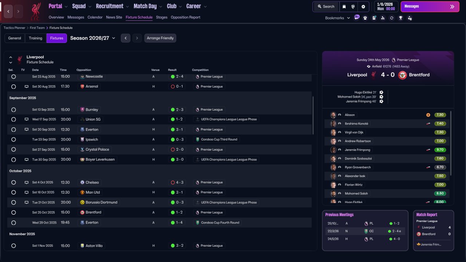
Task: Click the Liverpool club crest in the header
Action: pos(35,11)
